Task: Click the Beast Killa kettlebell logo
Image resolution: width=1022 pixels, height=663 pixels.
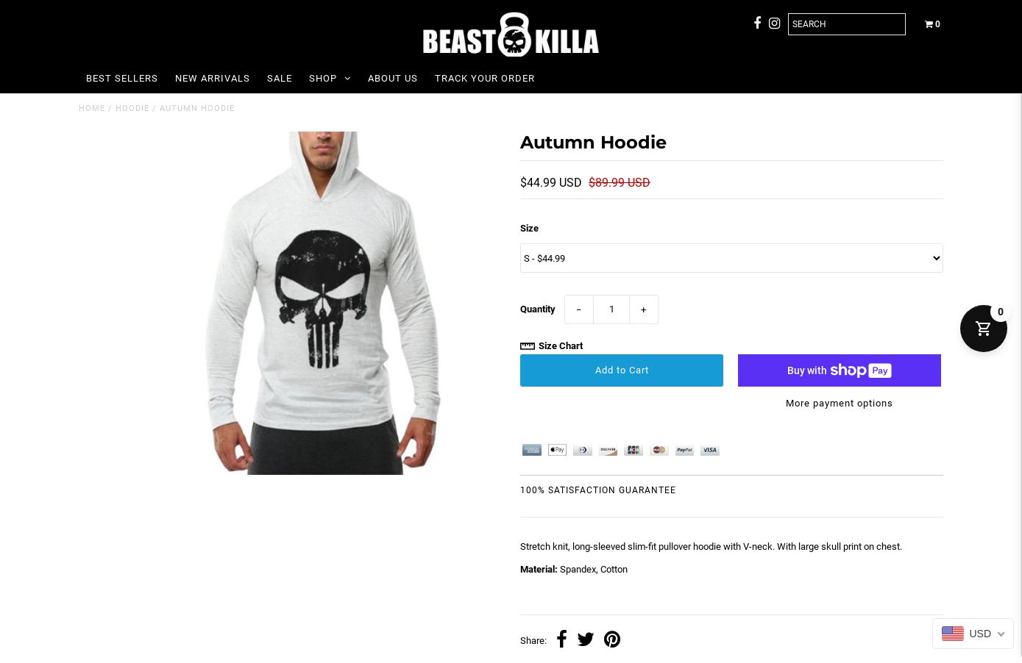Action: pos(511,35)
